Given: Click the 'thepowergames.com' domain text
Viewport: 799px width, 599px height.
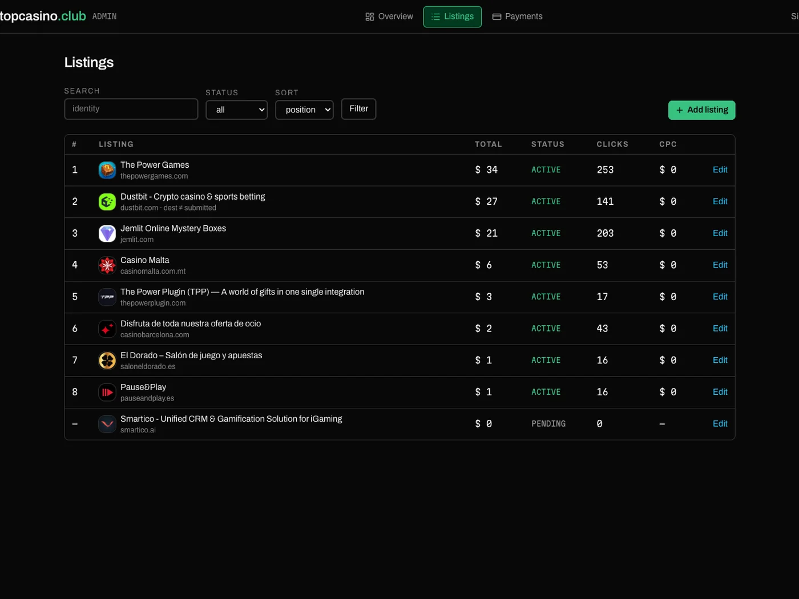Looking at the screenshot, I should 154,176.
